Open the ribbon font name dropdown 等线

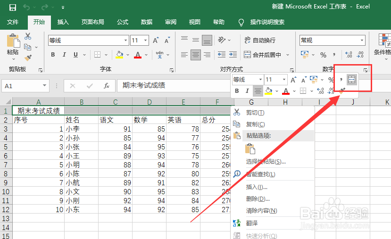(126, 40)
